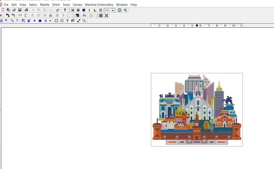The image size is (274, 169).
Task: Click the Import image toolbar icon
Action: click(8, 10)
